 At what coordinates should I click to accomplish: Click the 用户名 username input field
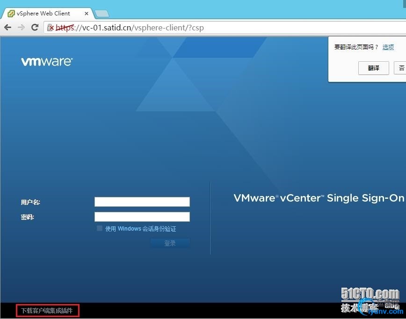coord(142,202)
